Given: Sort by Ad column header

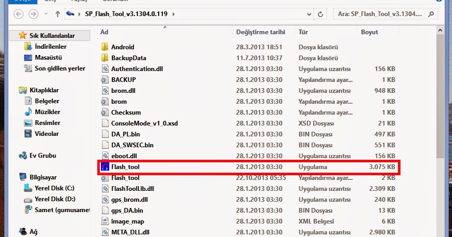Looking at the screenshot, I should [x=105, y=32].
